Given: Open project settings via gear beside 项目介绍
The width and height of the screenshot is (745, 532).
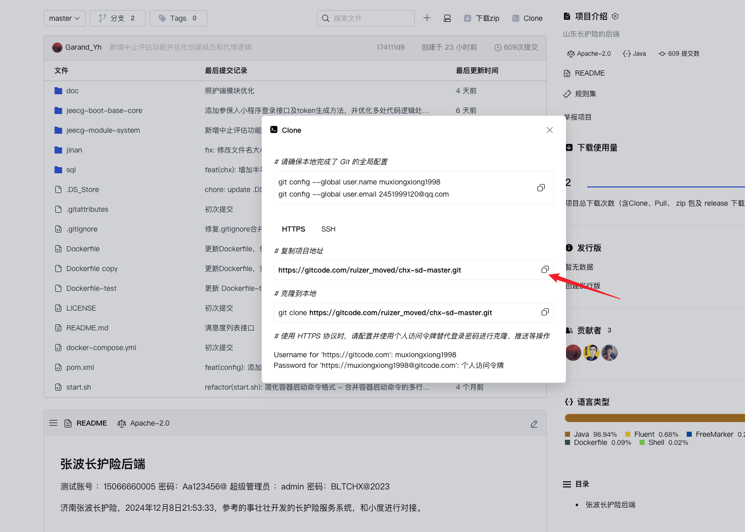Looking at the screenshot, I should pyautogui.click(x=615, y=16).
